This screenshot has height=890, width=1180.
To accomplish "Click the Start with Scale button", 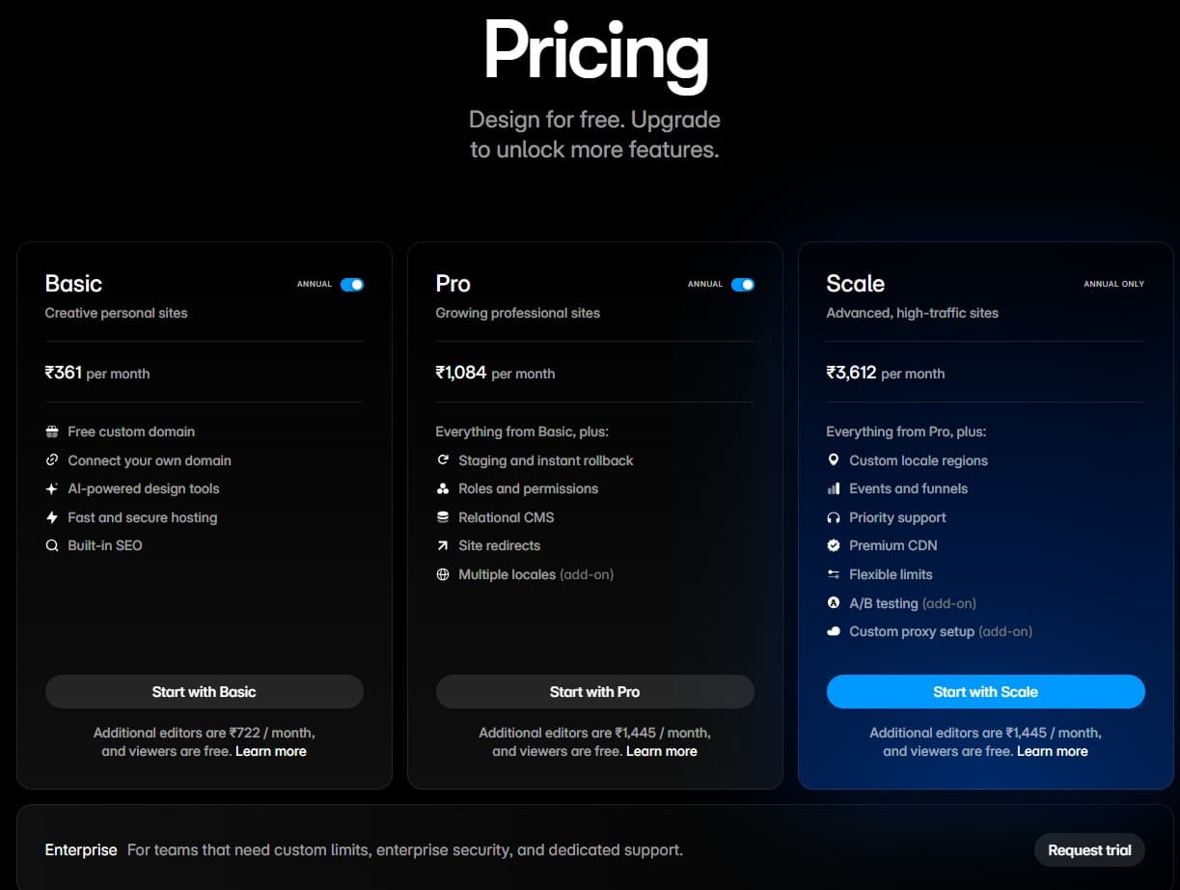I will [985, 691].
